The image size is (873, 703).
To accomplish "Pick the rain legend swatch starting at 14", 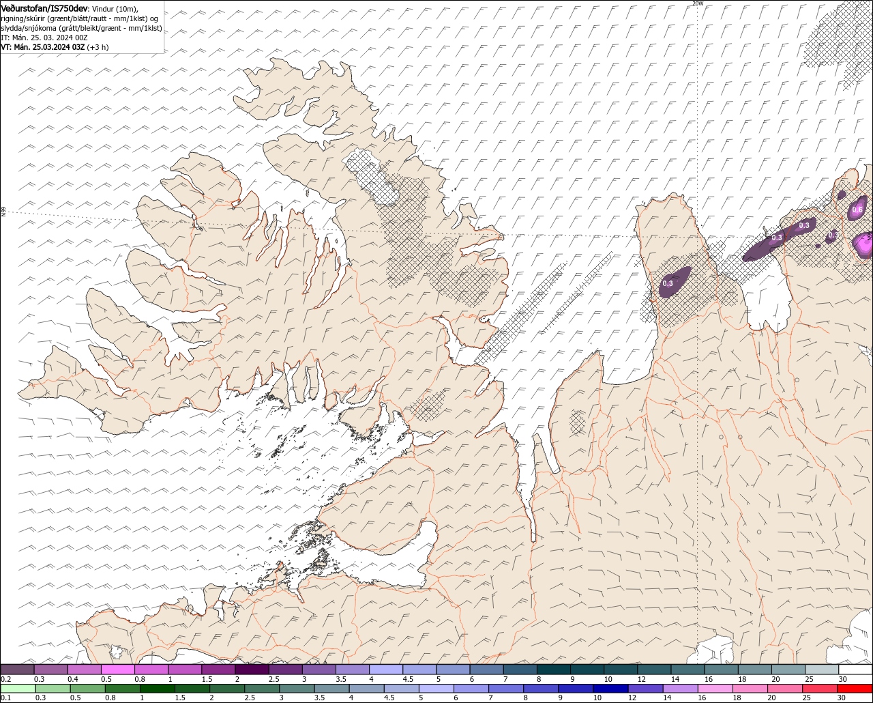I will pos(680,688).
